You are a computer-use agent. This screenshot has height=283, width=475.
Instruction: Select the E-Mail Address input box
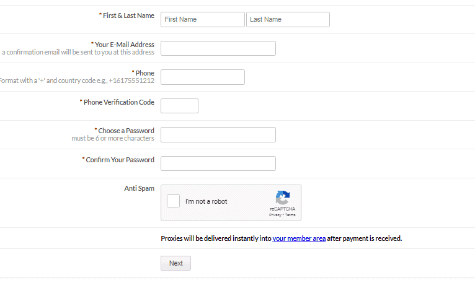(x=218, y=48)
